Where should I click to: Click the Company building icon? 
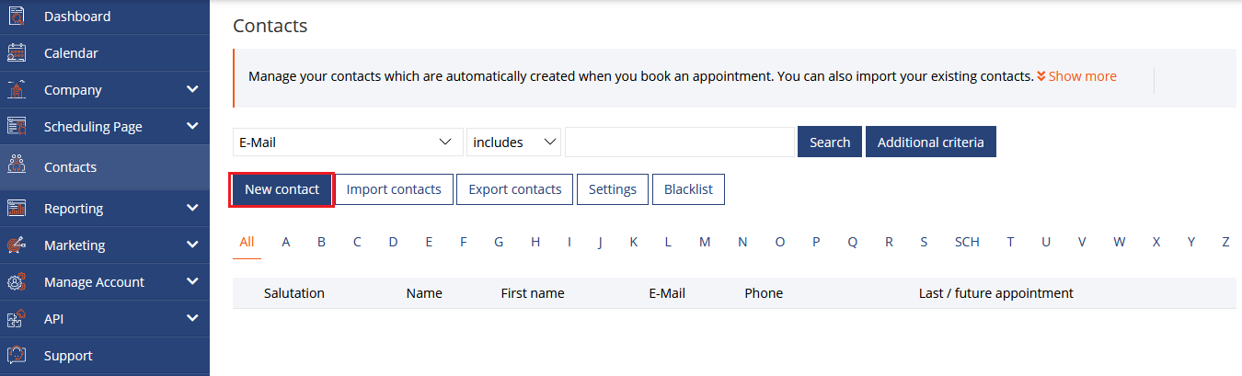(16, 89)
